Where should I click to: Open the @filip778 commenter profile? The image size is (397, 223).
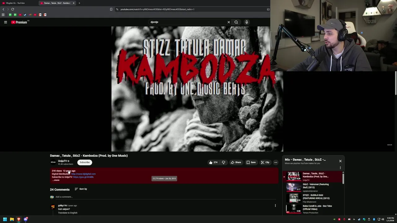[62, 206]
